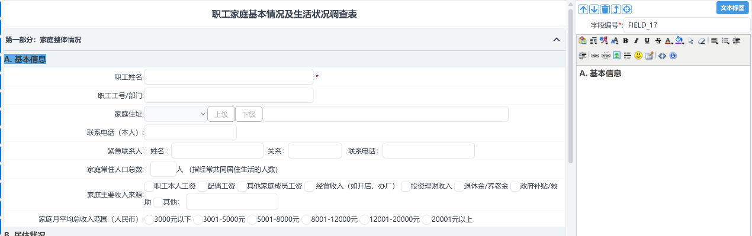Viewport: 752px width, 236px height.
Task: Click paste as plain text icon
Action: point(582,41)
